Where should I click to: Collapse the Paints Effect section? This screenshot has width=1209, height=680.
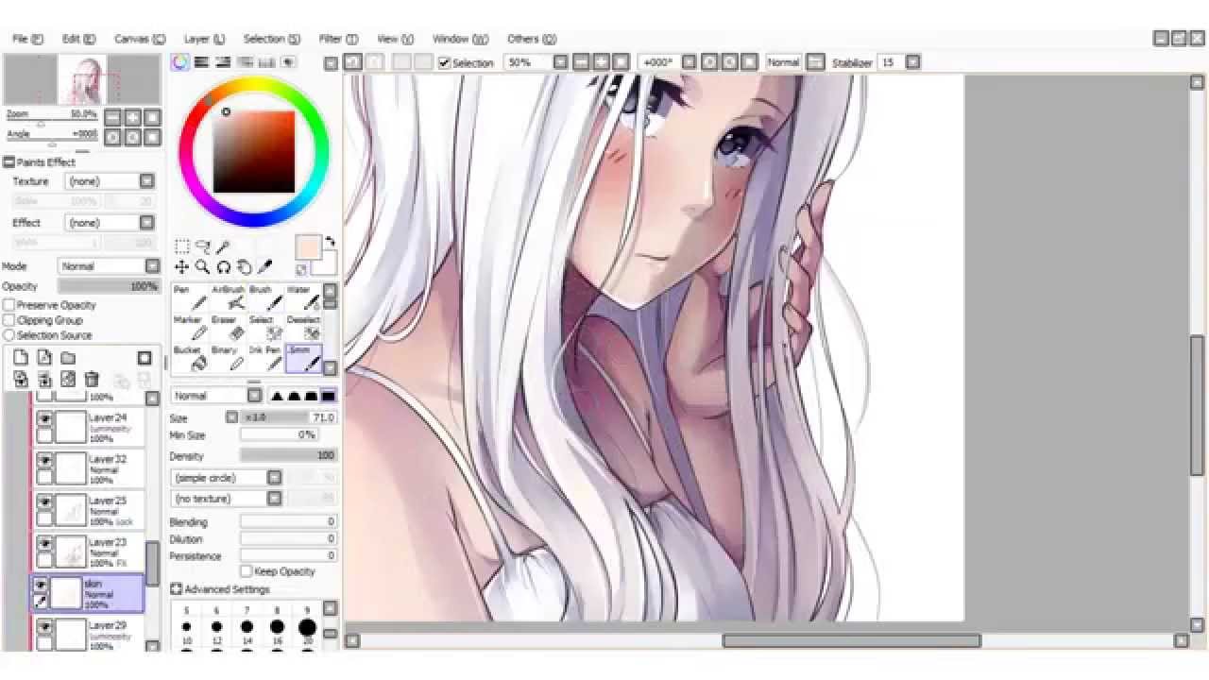tap(9, 162)
